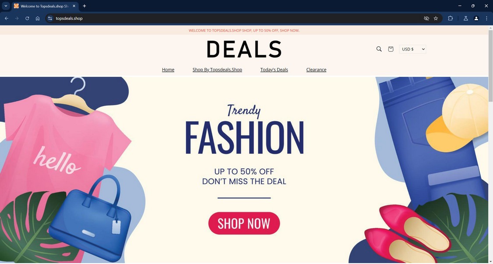Open Shop By Topsdeals.Shop menu link
This screenshot has height=264, width=493.
click(217, 70)
